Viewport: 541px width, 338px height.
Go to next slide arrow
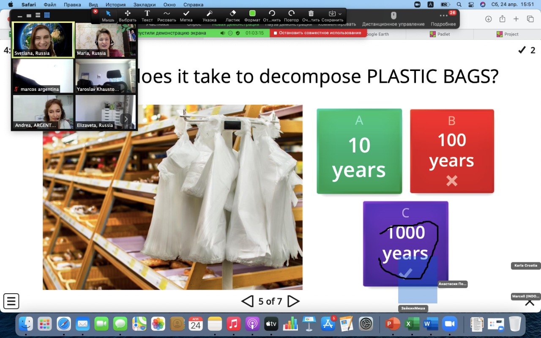[x=293, y=301]
